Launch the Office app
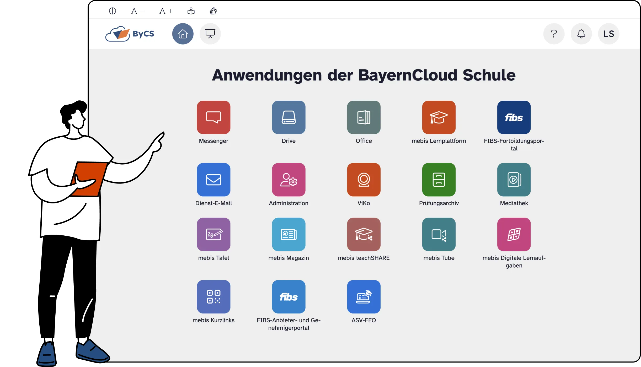Viewport: 641px width, 367px height. tap(364, 117)
